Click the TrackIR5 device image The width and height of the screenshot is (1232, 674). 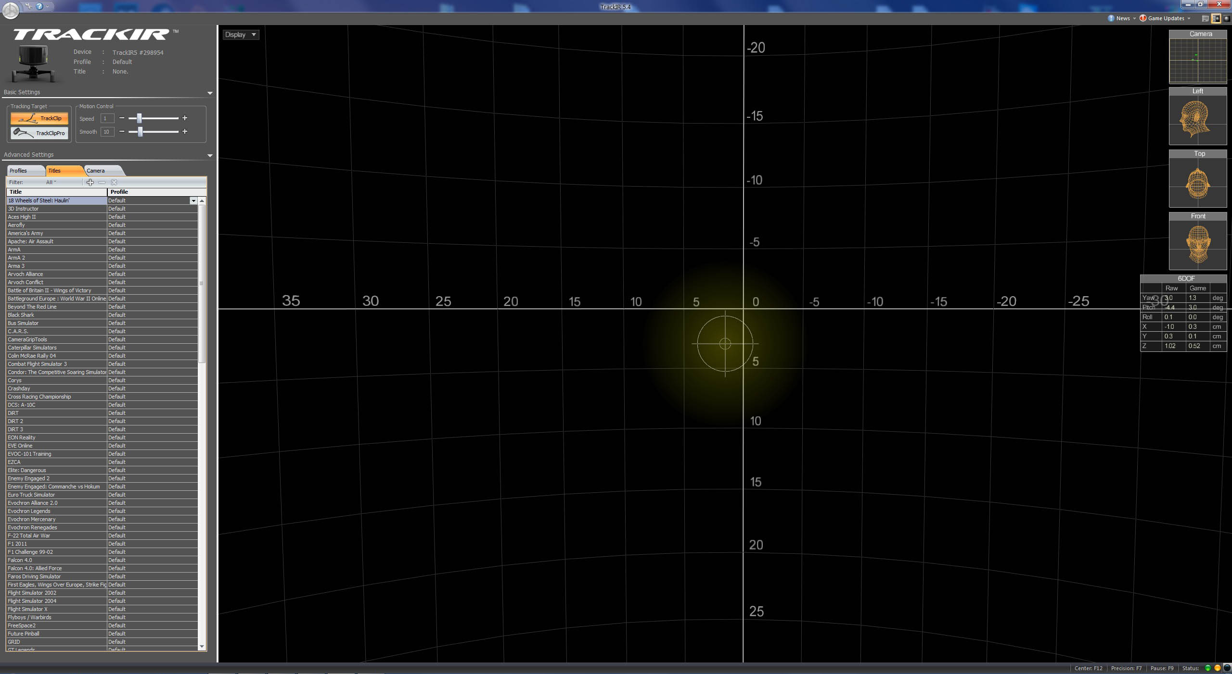[x=34, y=64]
